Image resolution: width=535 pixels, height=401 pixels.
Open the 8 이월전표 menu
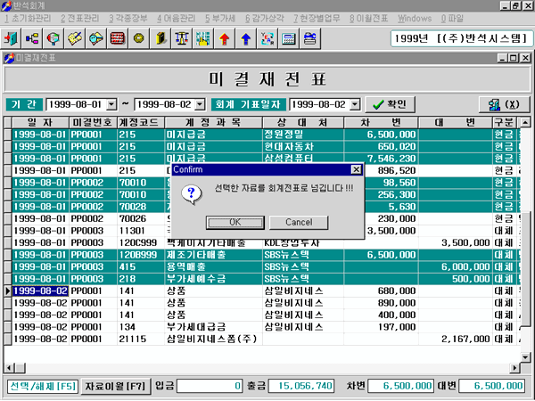(368, 19)
